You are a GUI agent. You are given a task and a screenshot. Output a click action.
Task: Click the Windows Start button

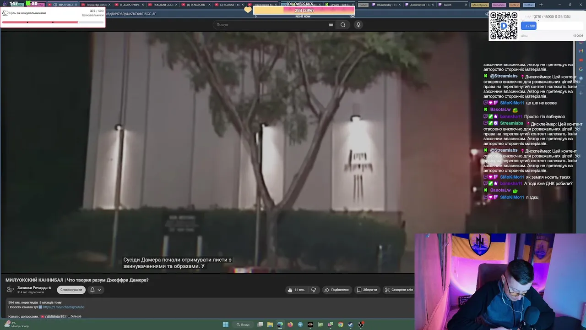point(226,324)
